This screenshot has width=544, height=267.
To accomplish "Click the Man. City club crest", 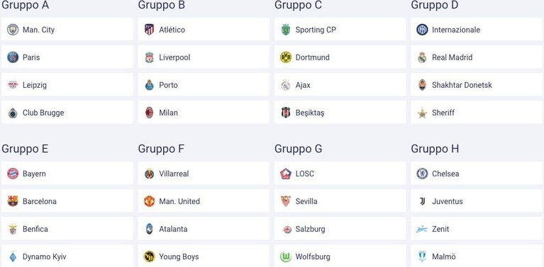I will 13,30.
